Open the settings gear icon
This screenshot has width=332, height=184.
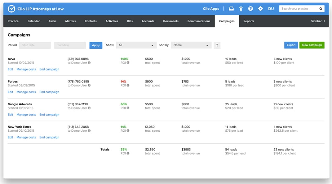tap(260, 9)
